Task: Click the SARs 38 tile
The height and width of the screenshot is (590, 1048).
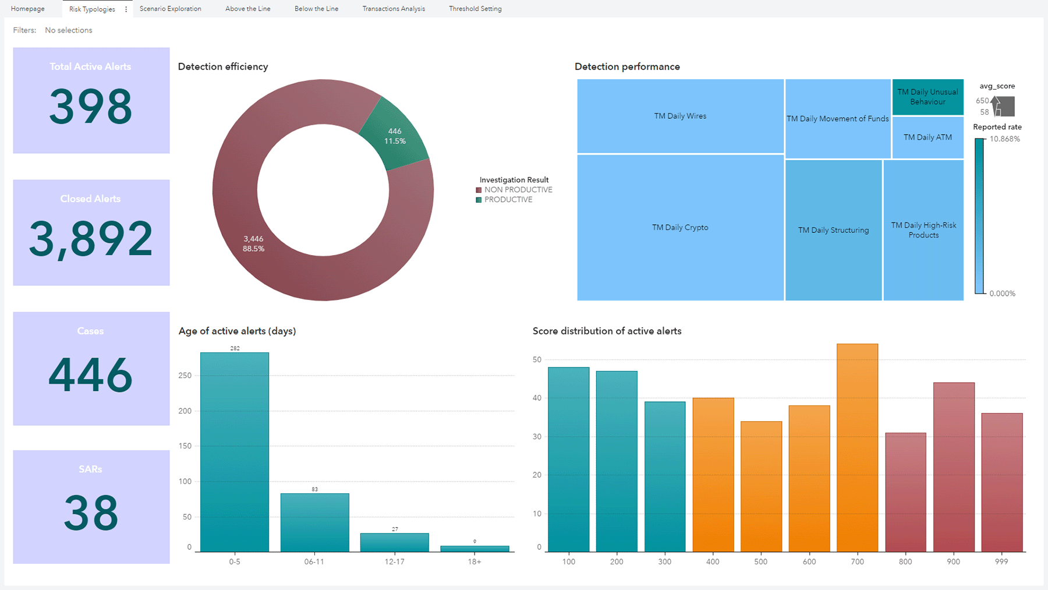Action: tap(91, 507)
